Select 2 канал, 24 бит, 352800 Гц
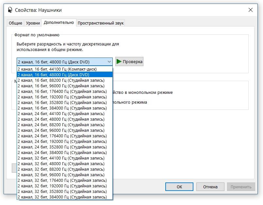 point(65,147)
